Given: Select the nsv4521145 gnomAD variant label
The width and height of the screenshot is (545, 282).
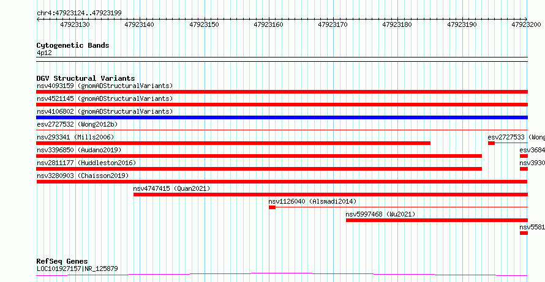Looking at the screenshot, I should (105, 98).
